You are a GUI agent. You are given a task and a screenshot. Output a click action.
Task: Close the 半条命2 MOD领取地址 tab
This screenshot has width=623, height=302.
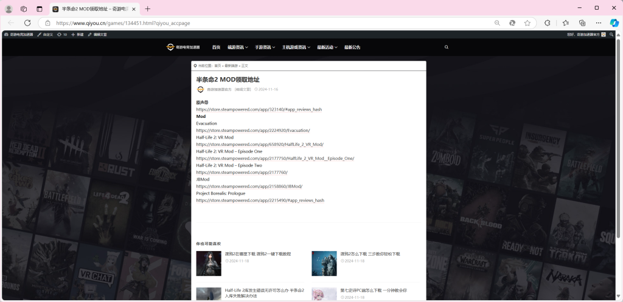[x=133, y=9]
